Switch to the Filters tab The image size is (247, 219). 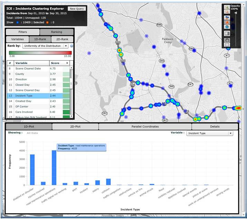pos(23,32)
